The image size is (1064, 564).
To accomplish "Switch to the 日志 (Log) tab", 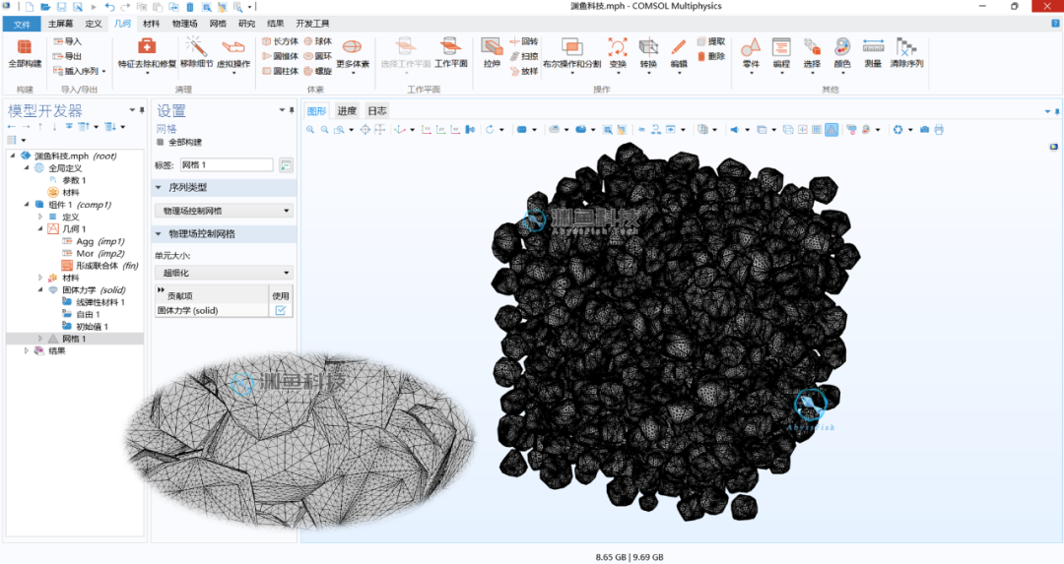I will tap(376, 110).
